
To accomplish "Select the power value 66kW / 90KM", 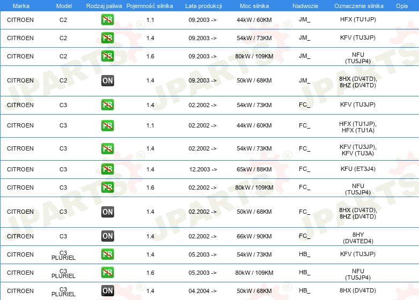I will (254, 236).
